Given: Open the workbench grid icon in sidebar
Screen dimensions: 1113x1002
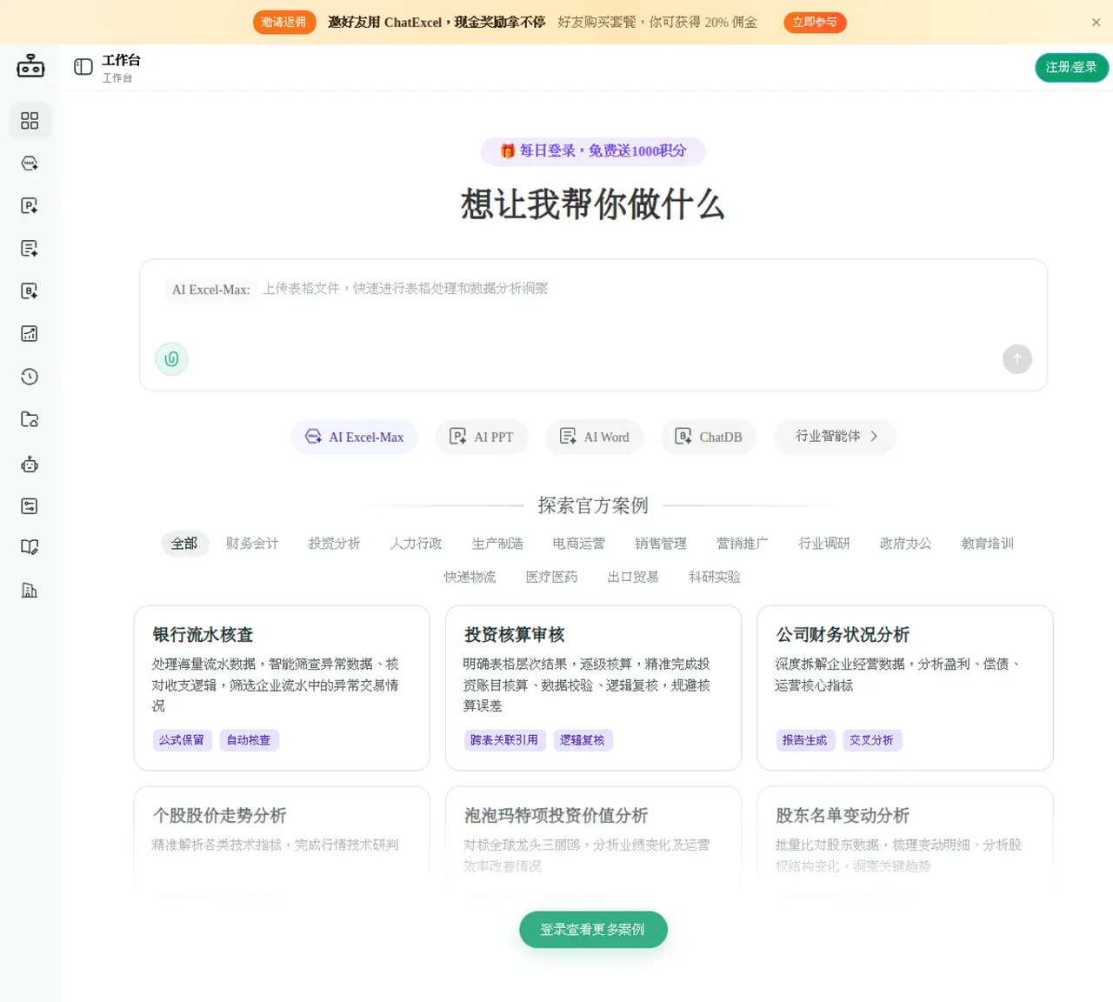Looking at the screenshot, I should 30,120.
